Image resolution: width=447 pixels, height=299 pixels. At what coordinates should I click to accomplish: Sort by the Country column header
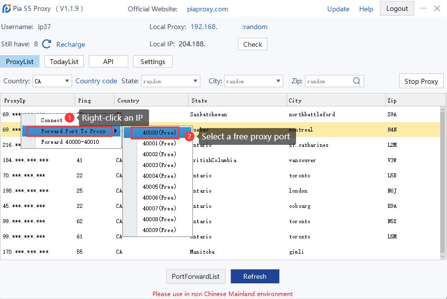[x=151, y=100]
